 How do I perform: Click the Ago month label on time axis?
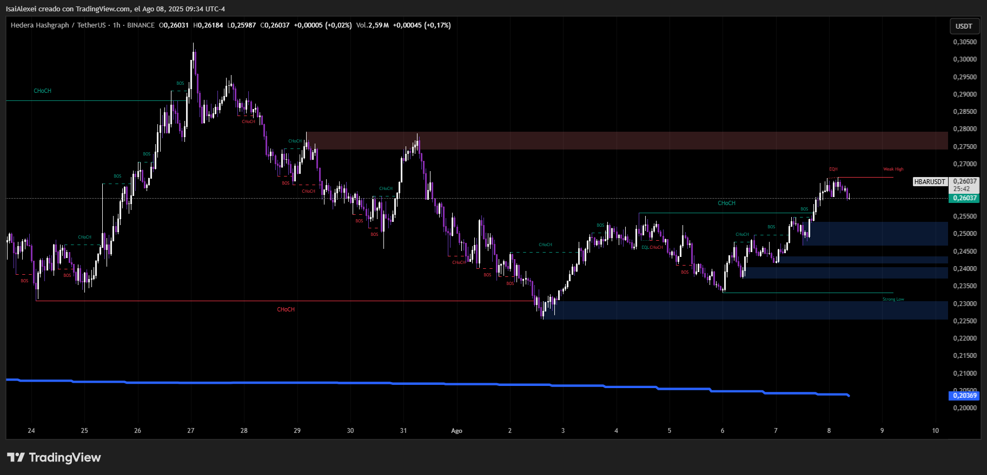tap(456, 431)
